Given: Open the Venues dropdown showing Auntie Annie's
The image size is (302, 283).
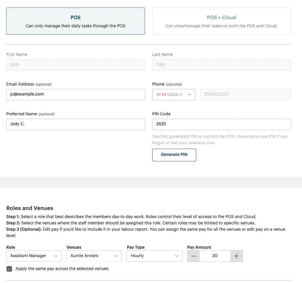Looking at the screenshot, I should click(94, 256).
